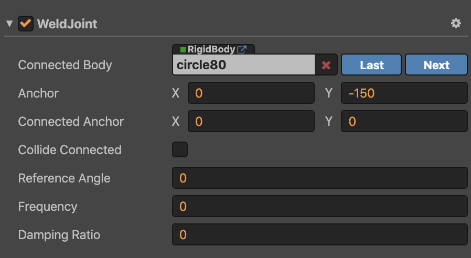
Task: Edit the Reference Angle value field
Action: click(319, 178)
